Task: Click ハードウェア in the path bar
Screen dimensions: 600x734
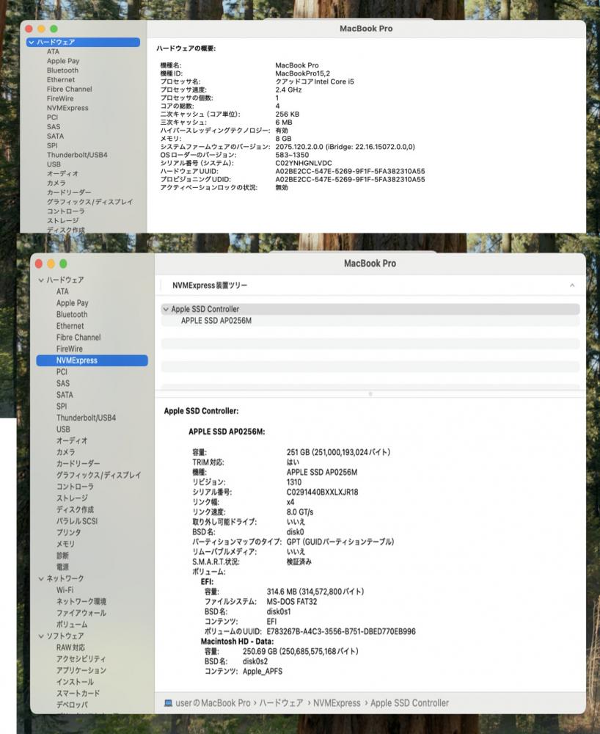Action: pos(281,703)
